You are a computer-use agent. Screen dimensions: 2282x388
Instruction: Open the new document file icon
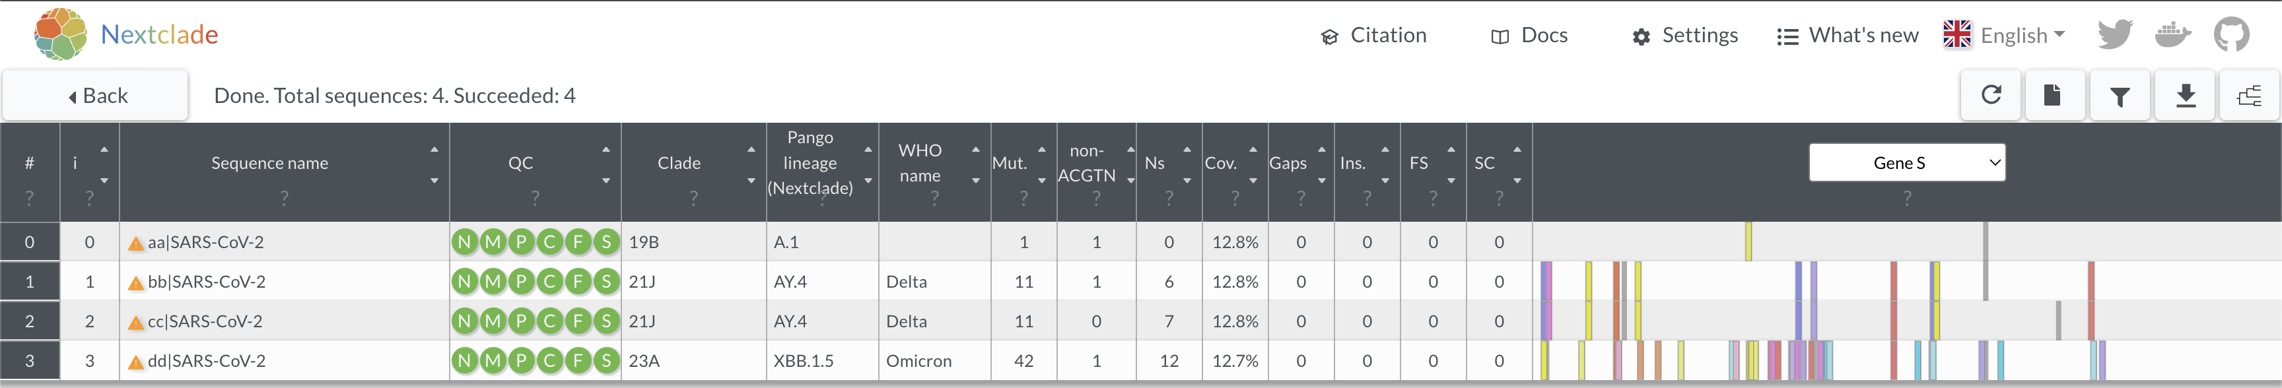click(2052, 95)
